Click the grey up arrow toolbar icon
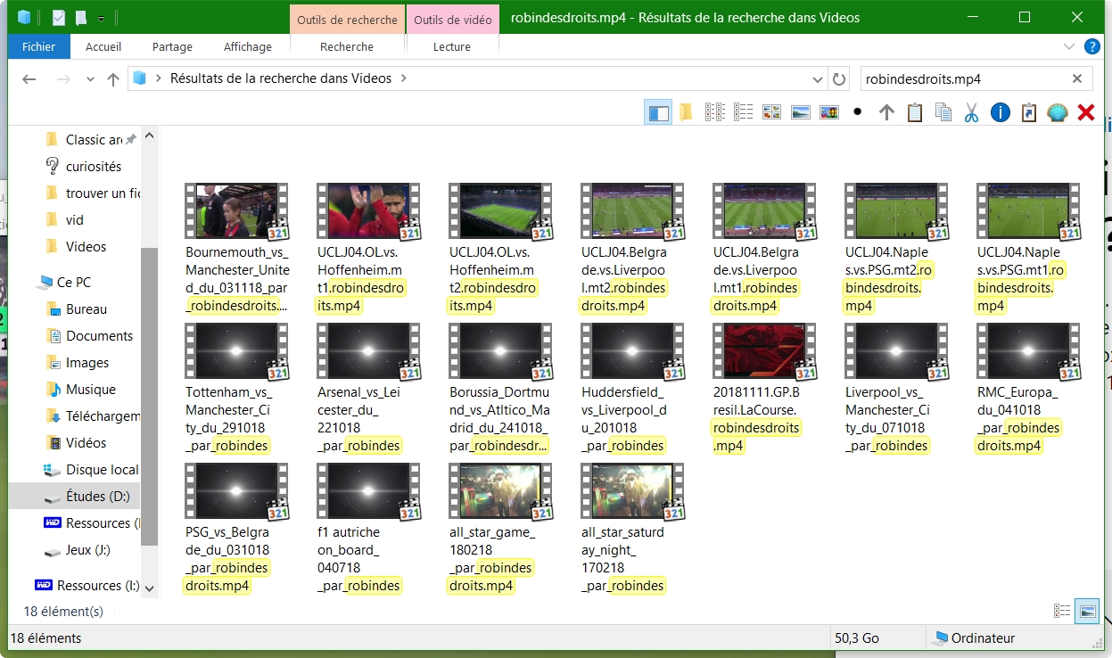 pyautogui.click(x=886, y=112)
